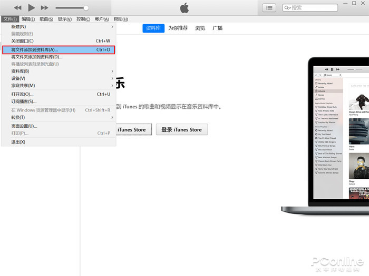369x276 pixels.
Task: Choose 页面设置(U)... menu item
Action: 59,126
